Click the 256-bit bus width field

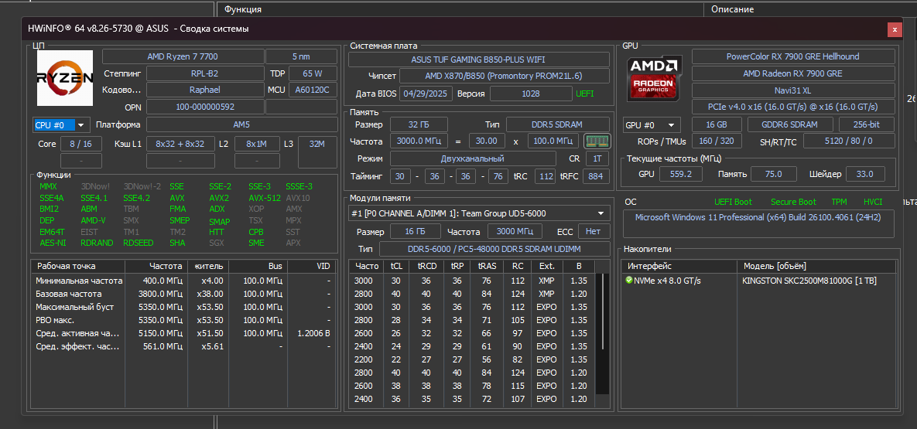click(x=867, y=124)
